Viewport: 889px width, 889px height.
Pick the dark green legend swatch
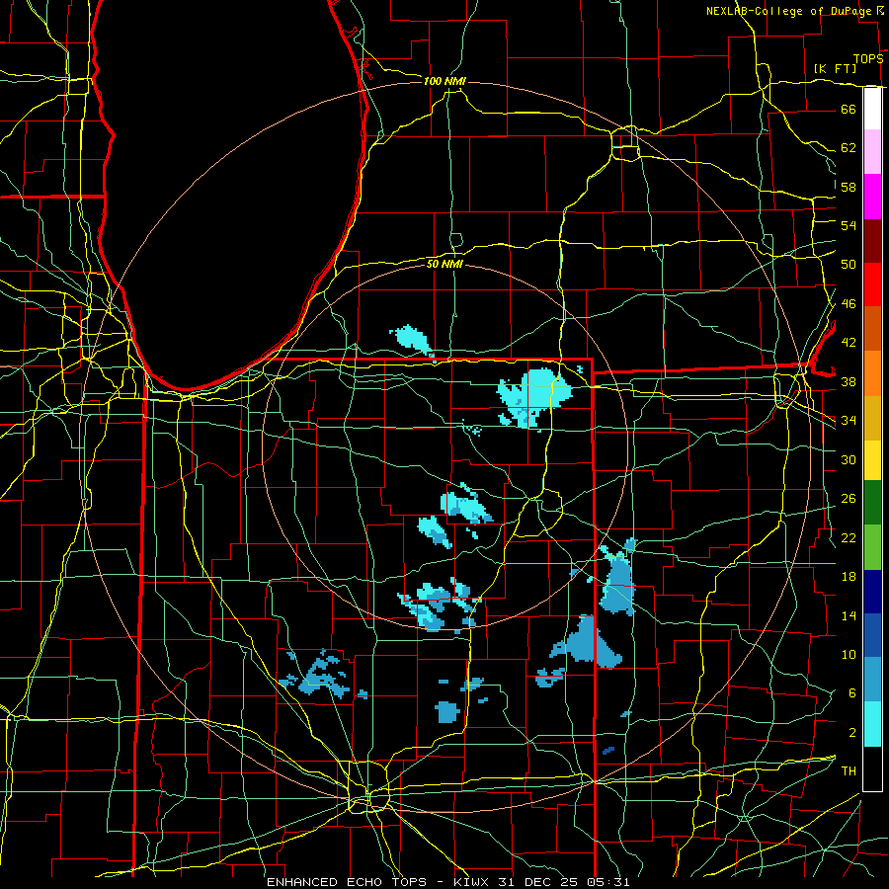(x=872, y=503)
